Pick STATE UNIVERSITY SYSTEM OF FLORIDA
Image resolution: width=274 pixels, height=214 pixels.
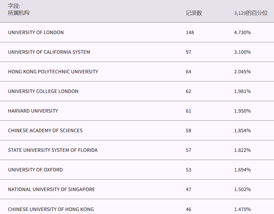[x=53, y=150]
